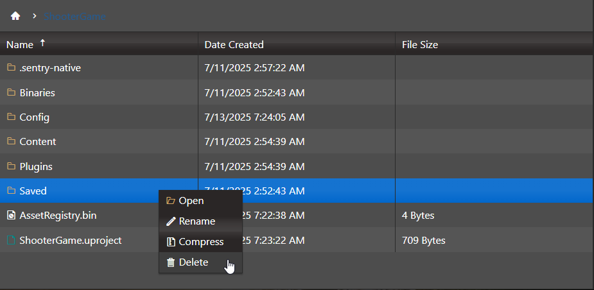Sort by the Name column header
Viewport: 594px width, 290px height.
(20, 45)
